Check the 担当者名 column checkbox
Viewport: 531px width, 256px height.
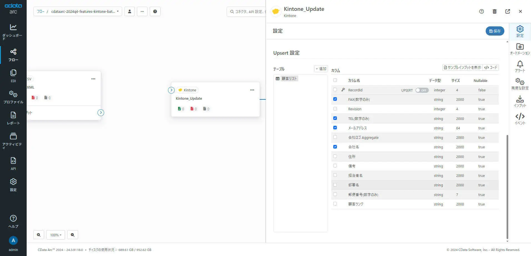coord(335,175)
